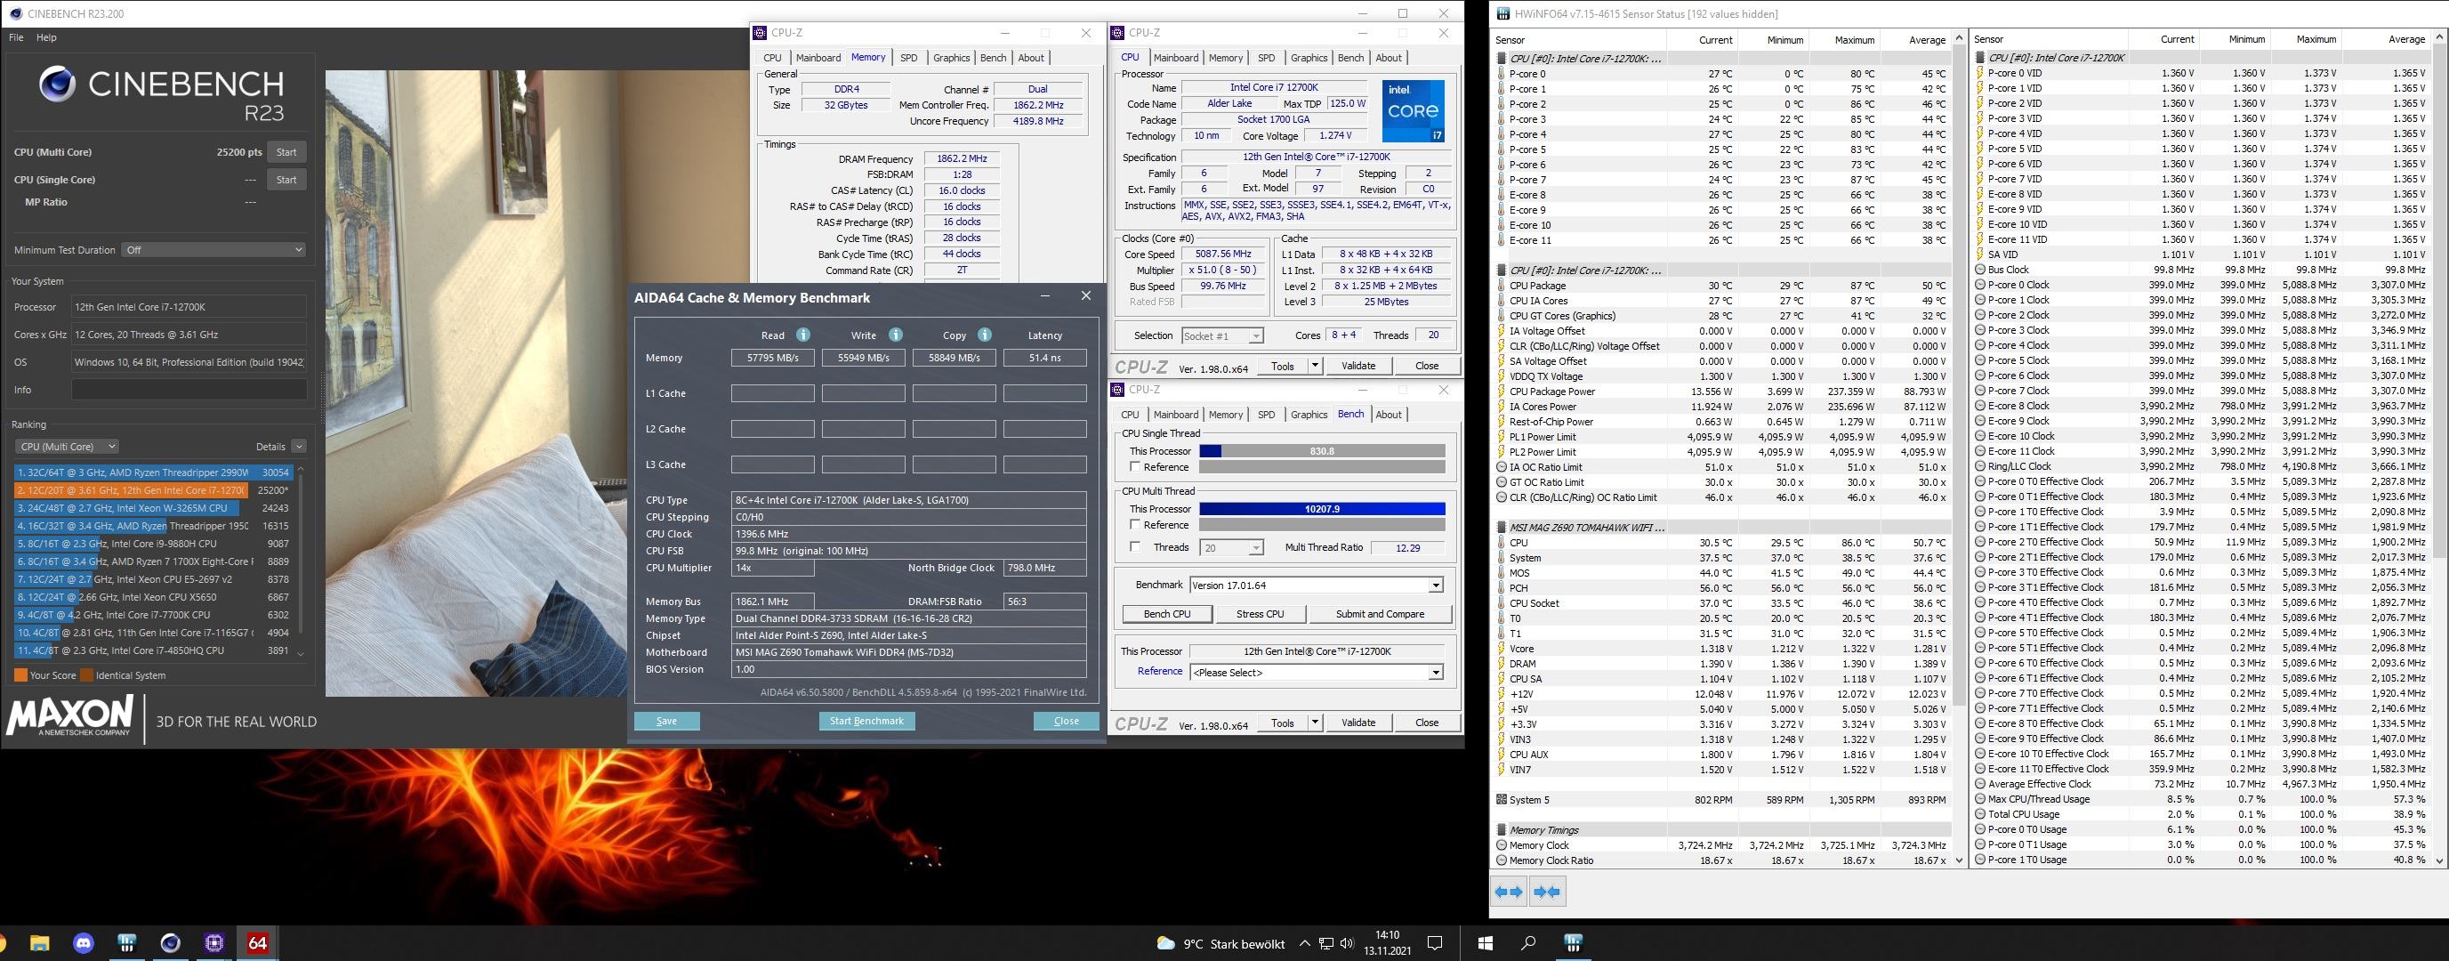Open the weather widget showing 9°C
Viewport: 2449px width, 961px height.
click(1220, 944)
